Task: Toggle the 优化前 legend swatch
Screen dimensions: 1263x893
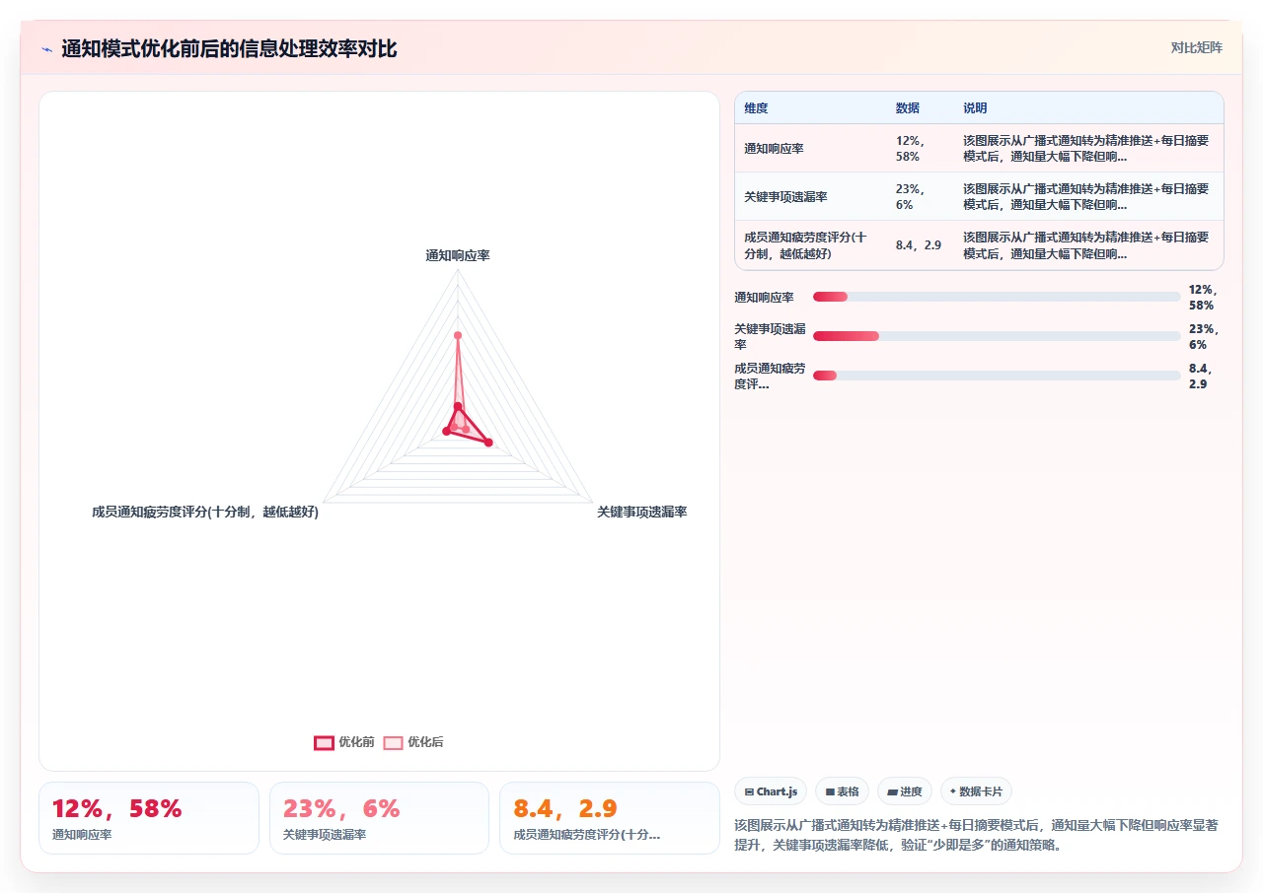Action: tap(324, 743)
